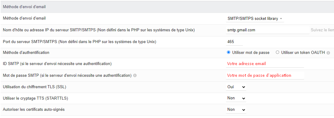Viewport: 334px width, 118px height.
Task: Choose the 'Utiliser un token OAUTH' radio option
Action: point(277,52)
